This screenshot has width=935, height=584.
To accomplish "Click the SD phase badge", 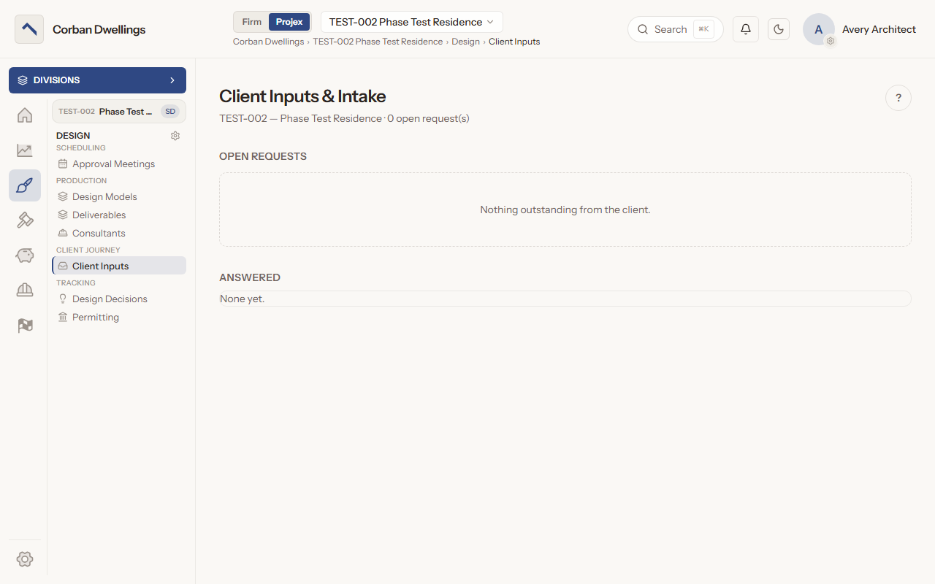I will click(170, 112).
